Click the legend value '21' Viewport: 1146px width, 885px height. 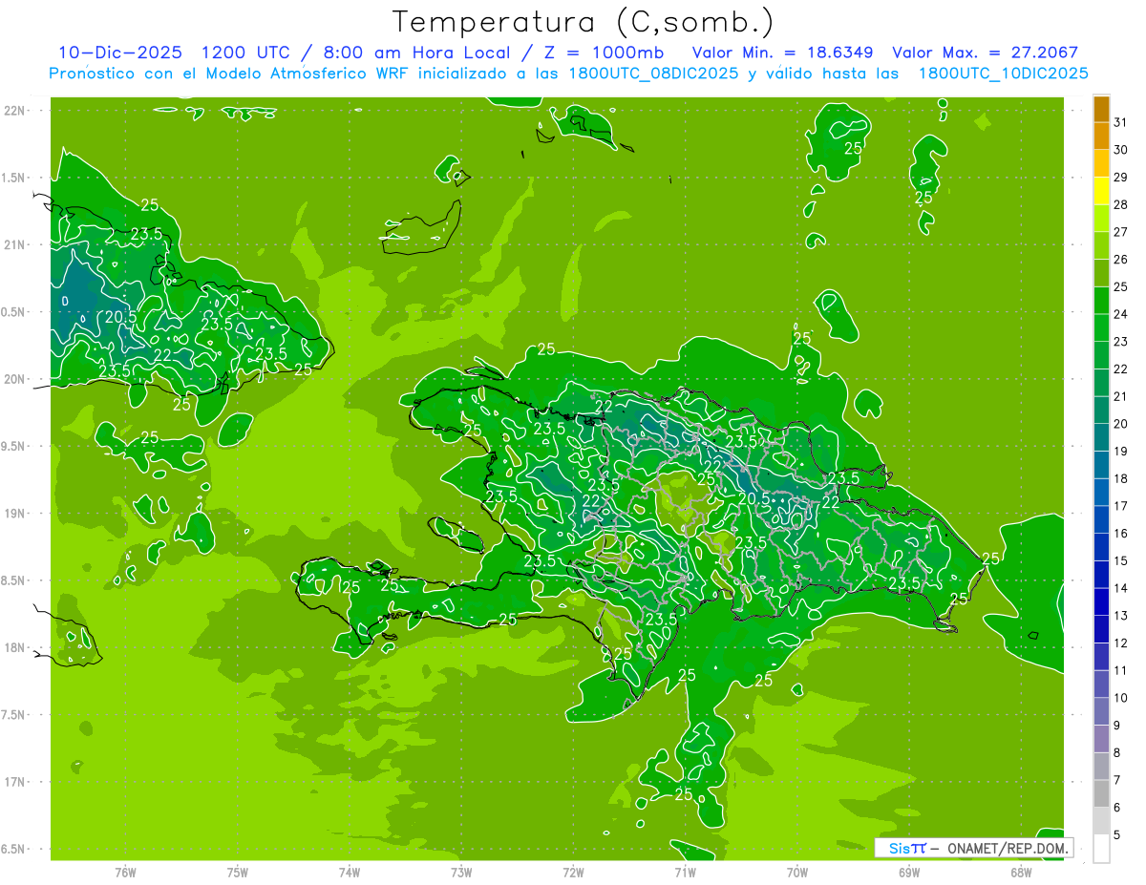(1121, 396)
